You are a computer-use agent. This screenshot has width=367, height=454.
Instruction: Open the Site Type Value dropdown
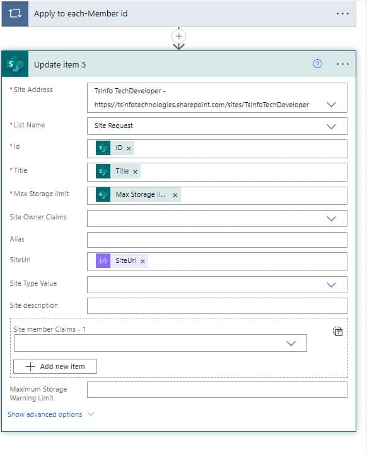[x=331, y=285]
